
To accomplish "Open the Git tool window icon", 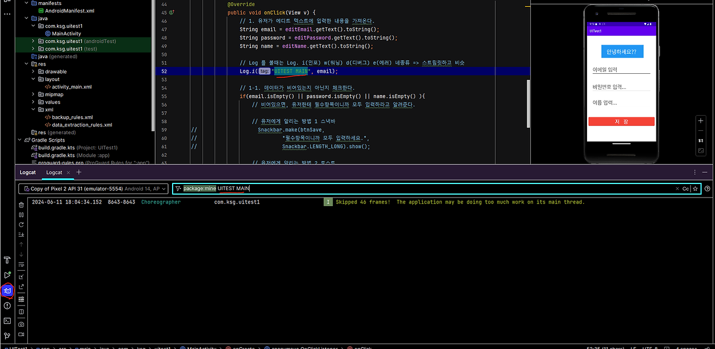I will tap(7, 334).
